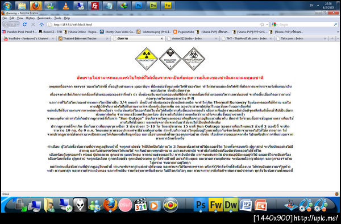Open Photoshop from the top taskbar
341x224 pixels.
point(138,6)
